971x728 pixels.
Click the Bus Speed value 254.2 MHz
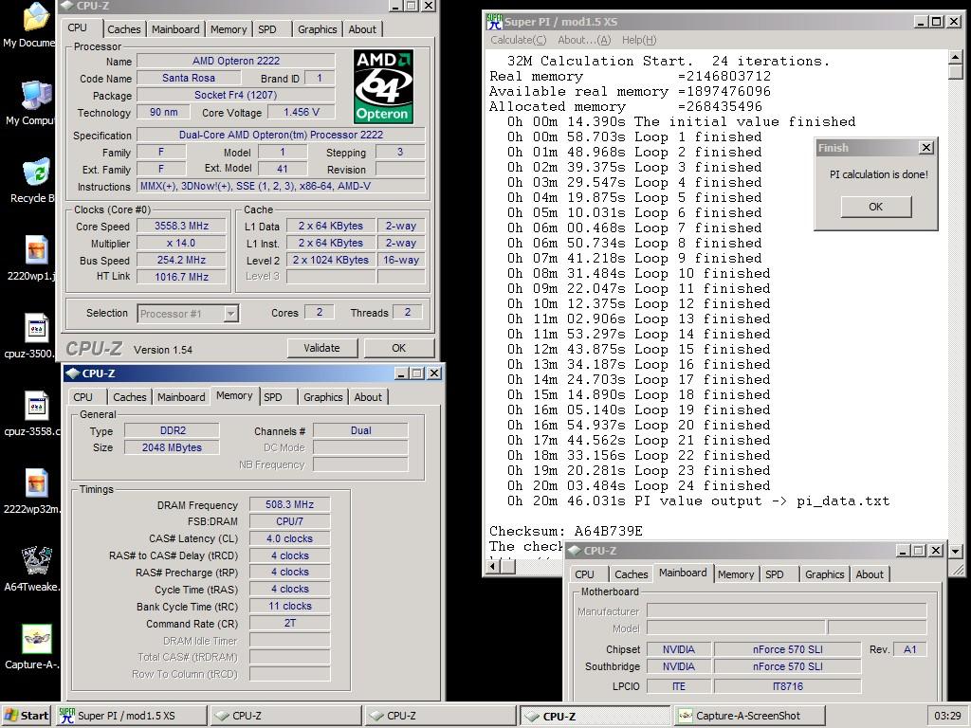click(181, 260)
